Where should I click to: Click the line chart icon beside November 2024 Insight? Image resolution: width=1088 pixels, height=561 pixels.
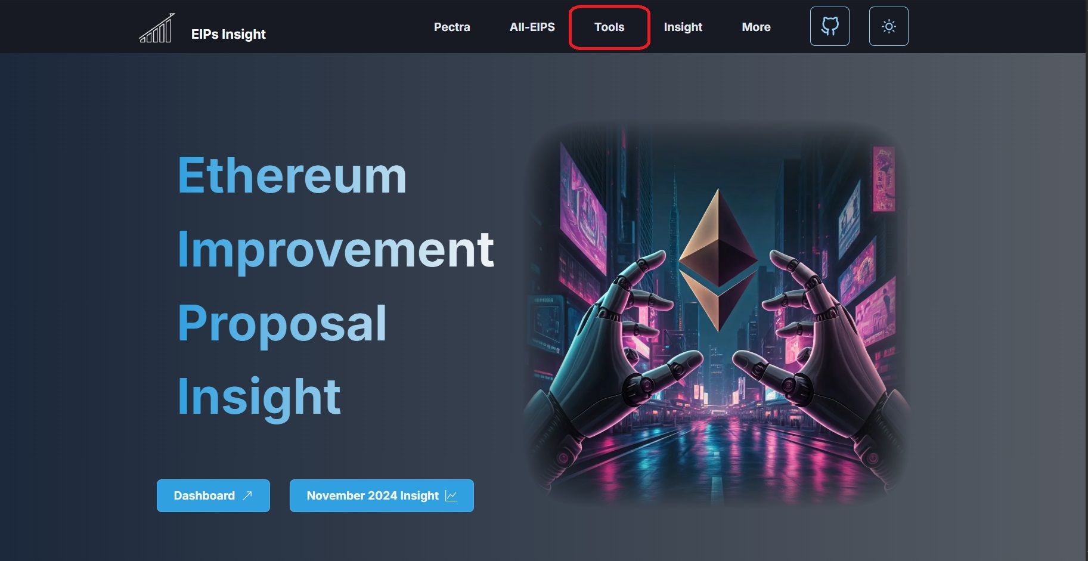pyautogui.click(x=451, y=495)
